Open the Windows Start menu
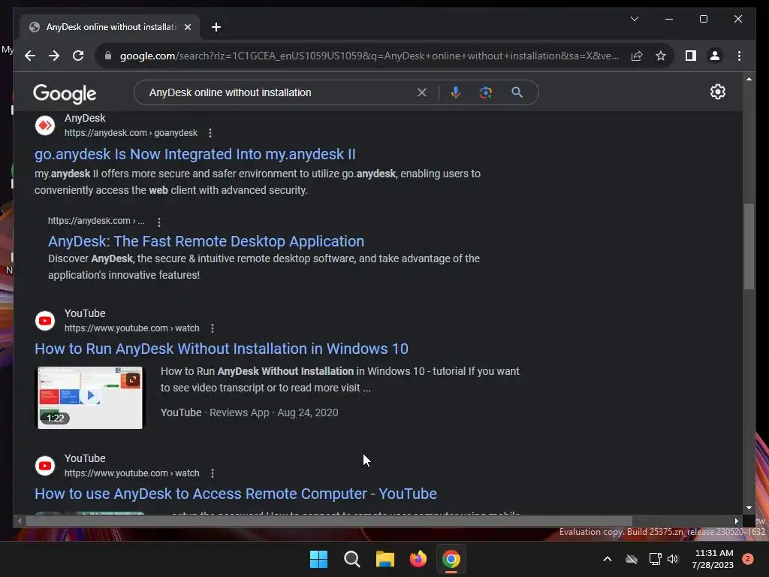The width and height of the screenshot is (769, 577). tap(318, 559)
